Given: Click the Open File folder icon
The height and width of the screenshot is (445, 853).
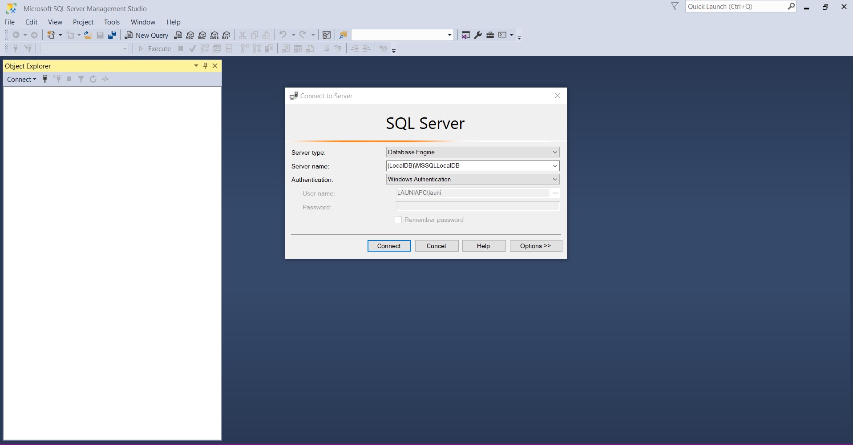Looking at the screenshot, I should coord(88,35).
